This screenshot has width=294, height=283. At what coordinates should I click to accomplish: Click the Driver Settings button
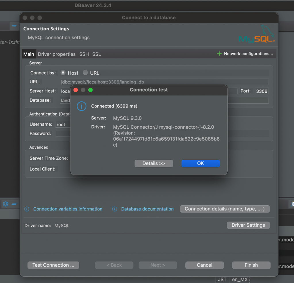[x=248, y=225]
